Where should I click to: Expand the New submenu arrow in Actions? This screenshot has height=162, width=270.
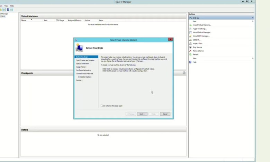point(253,21)
